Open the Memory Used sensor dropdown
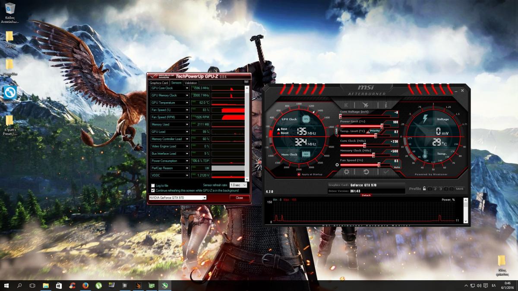 [x=187, y=124]
